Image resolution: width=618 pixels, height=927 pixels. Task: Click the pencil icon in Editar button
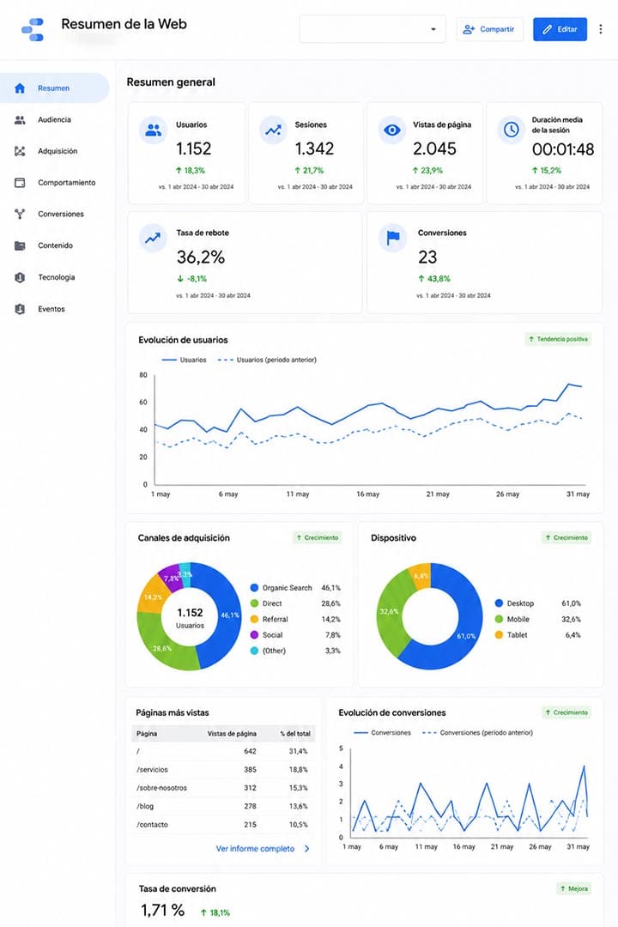pos(548,29)
